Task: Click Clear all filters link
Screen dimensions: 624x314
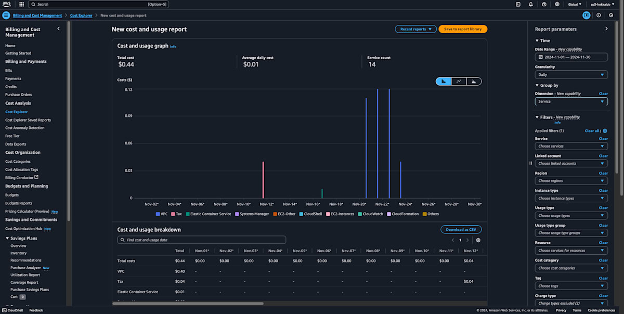Action: coord(592,131)
